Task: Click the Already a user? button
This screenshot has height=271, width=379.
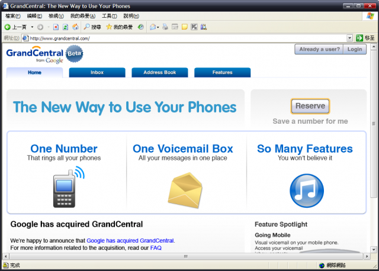Action: [319, 49]
